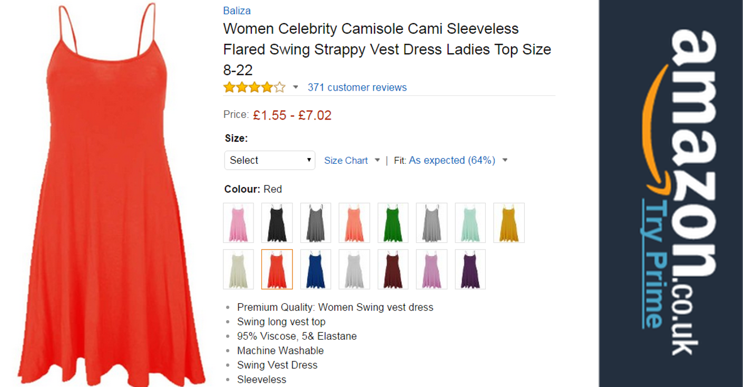Choose the cream beige dress swatch

tap(238, 269)
